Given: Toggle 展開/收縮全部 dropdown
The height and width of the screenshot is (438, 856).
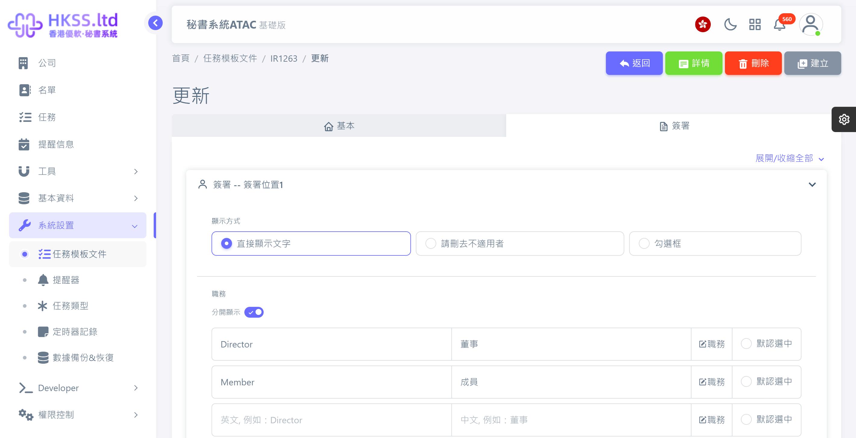Looking at the screenshot, I should [x=789, y=158].
